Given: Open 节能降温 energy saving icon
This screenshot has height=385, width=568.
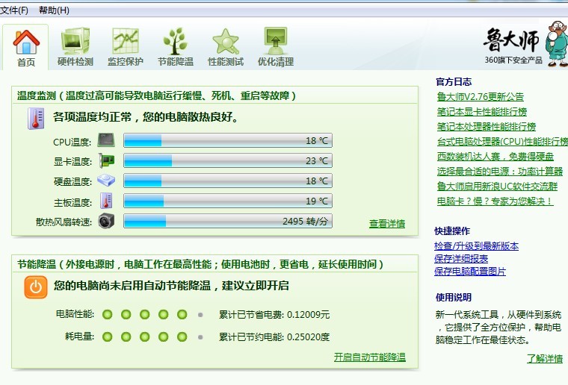Looking at the screenshot, I should click(x=175, y=42).
